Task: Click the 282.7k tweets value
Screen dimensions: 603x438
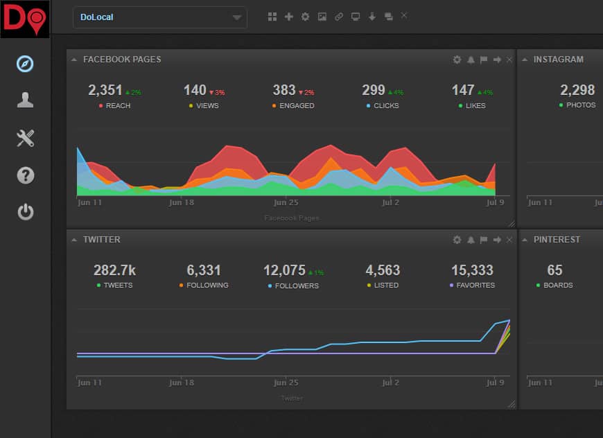Action: tap(114, 270)
